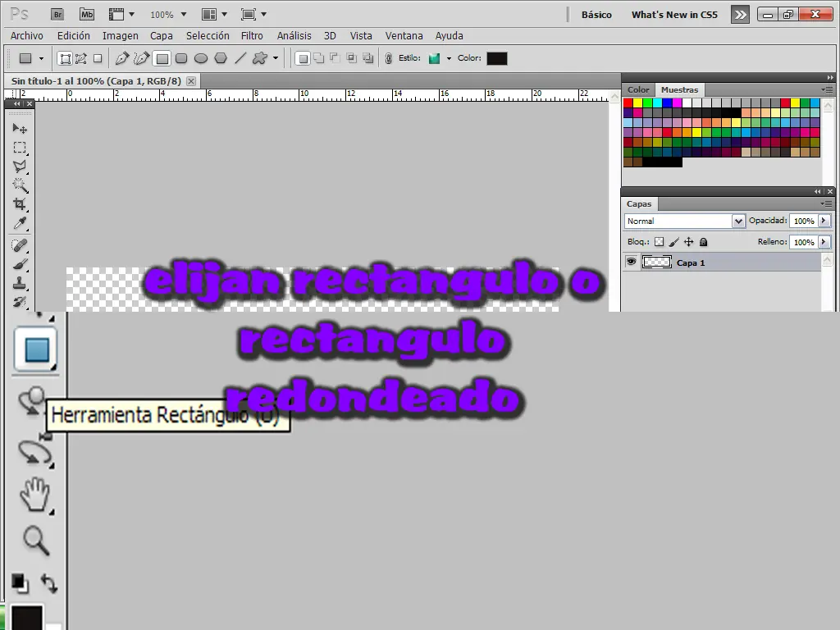This screenshot has width=840, height=630.
Task: Hide Capa 1 layer with eye icon
Action: pos(631,262)
